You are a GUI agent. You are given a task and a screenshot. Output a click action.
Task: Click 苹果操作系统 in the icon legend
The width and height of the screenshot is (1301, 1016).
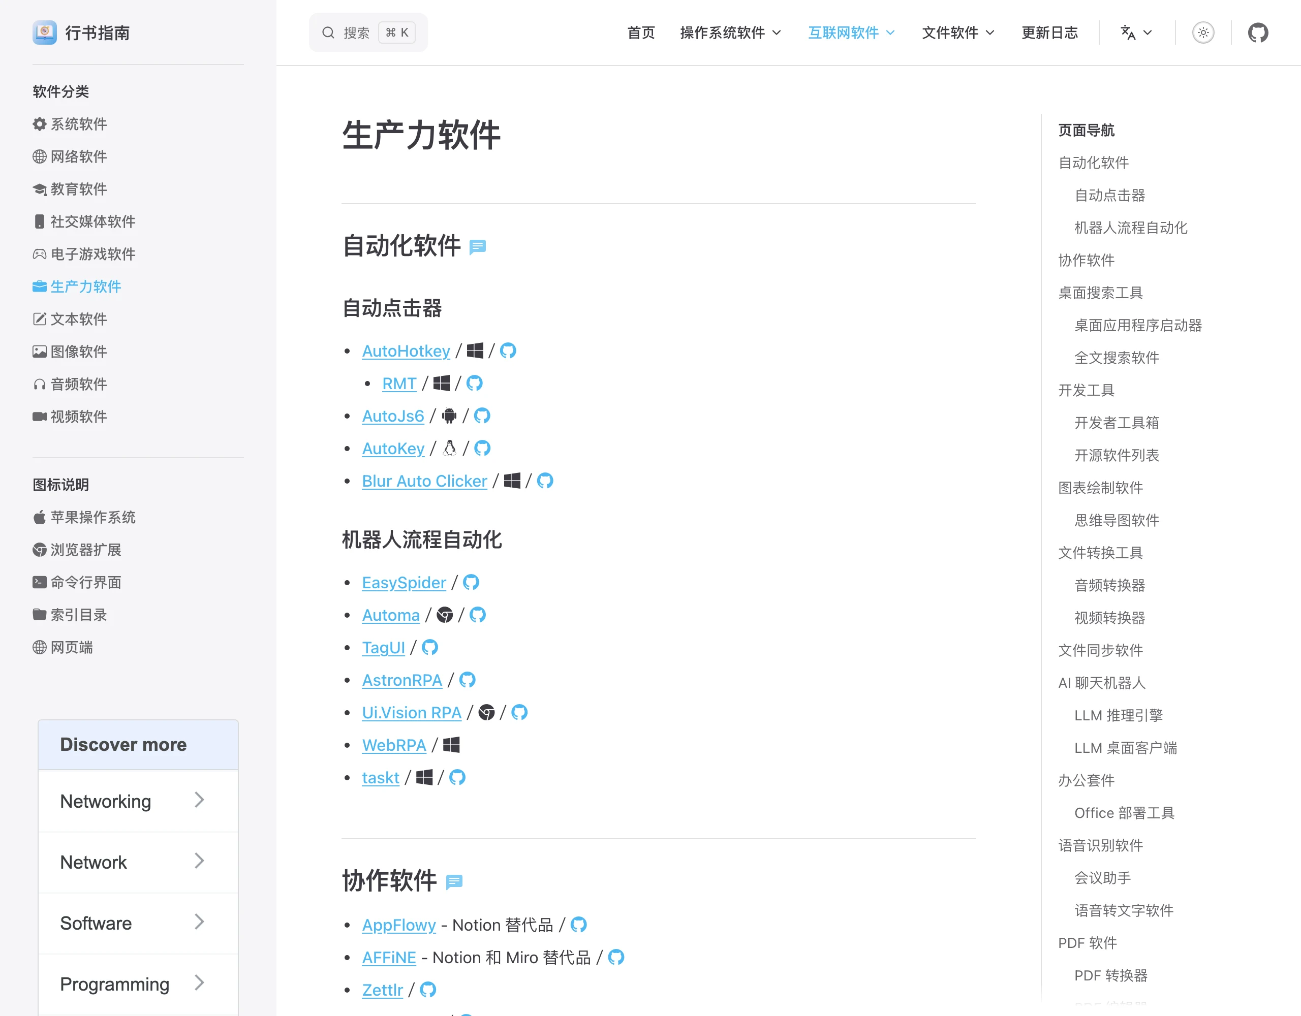tap(84, 517)
